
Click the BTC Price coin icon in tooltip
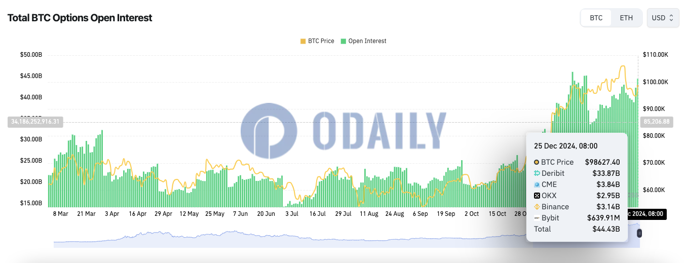(537, 162)
